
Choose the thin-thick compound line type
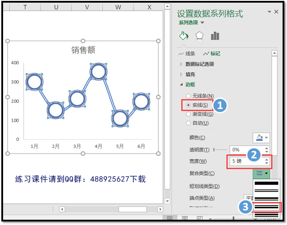click(x=266, y=207)
